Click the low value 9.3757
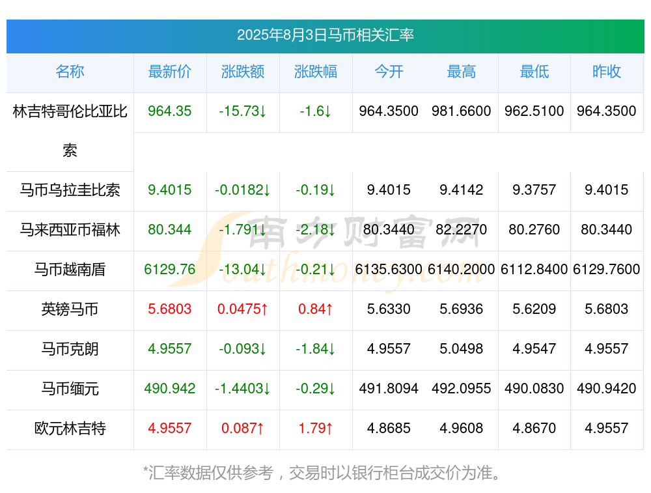The image size is (651, 493). tap(534, 190)
